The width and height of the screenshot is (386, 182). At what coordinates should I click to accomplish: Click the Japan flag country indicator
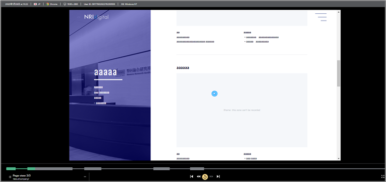[x=35, y=4]
